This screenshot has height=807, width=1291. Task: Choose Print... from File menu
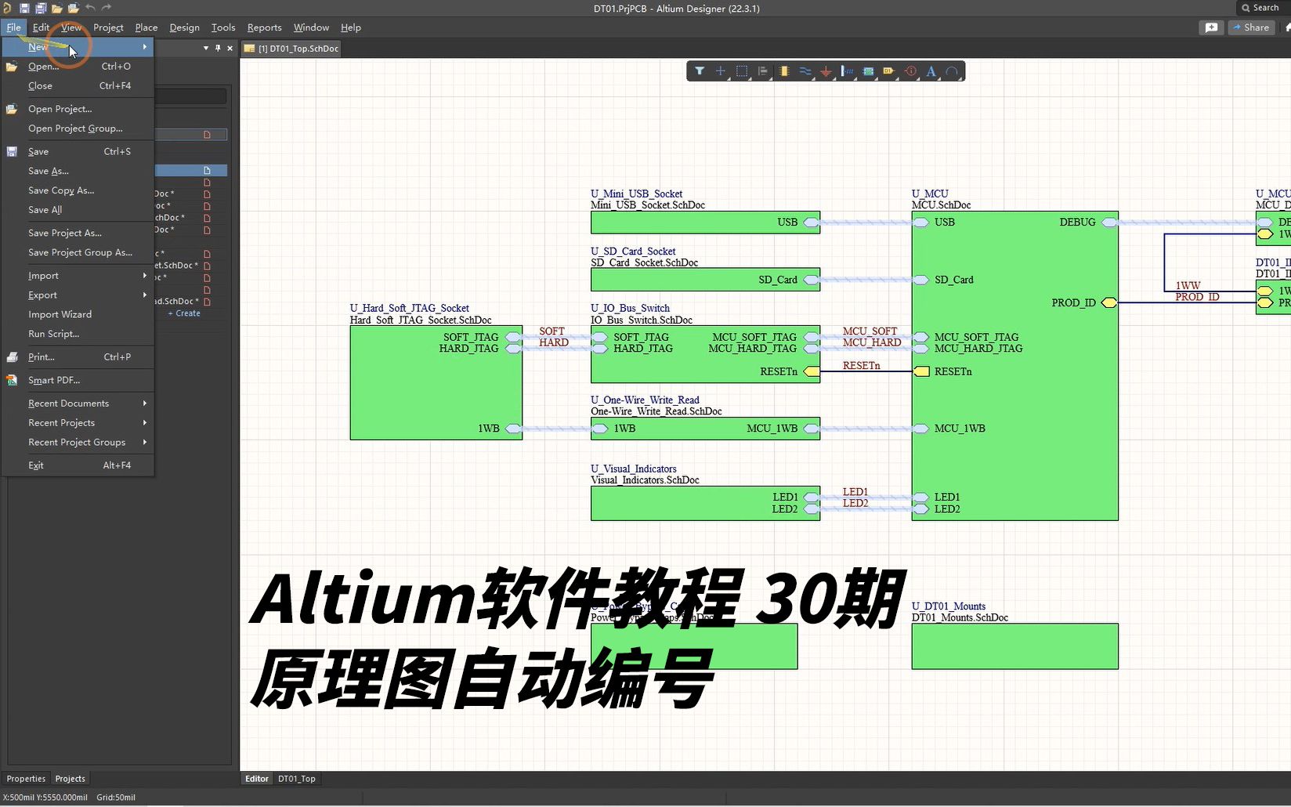point(78,357)
